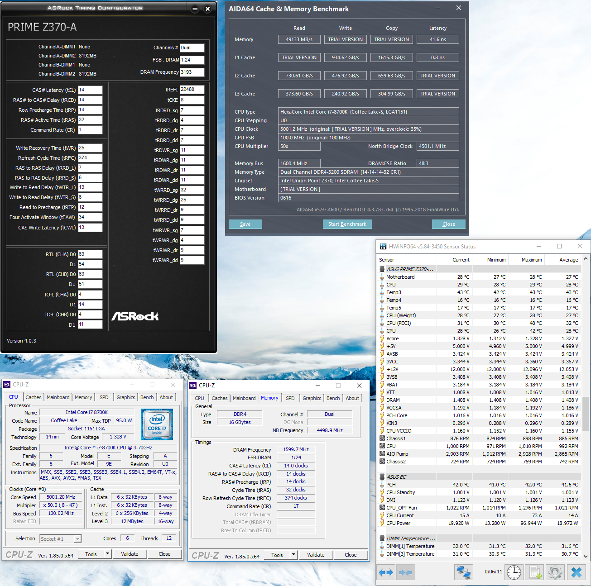
Task: Switch to Caches tab in left CPU-Z window
Action: tap(34, 397)
